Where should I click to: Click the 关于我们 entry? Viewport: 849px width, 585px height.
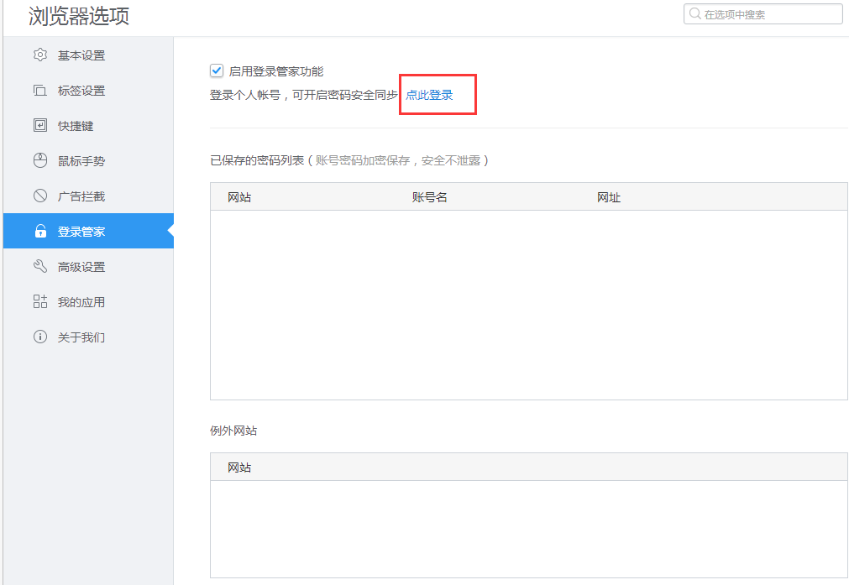coord(82,337)
